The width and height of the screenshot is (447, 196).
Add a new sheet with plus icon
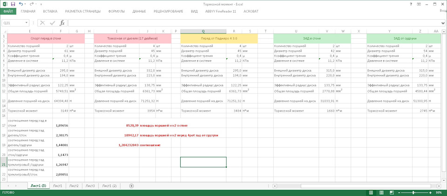click(132, 186)
